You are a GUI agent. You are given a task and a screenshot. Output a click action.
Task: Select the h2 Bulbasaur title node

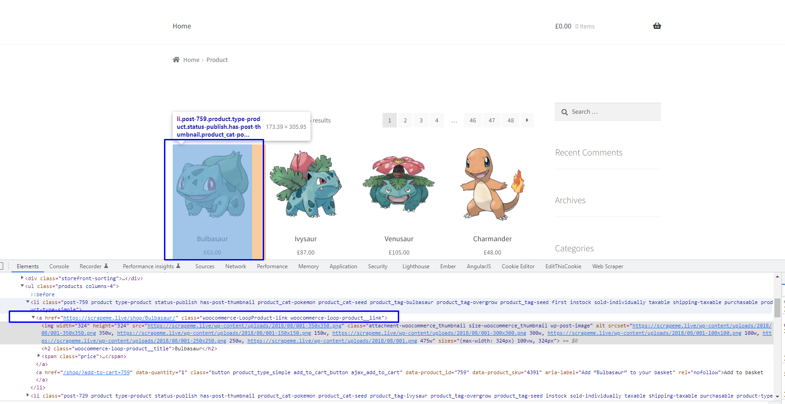pos(129,349)
